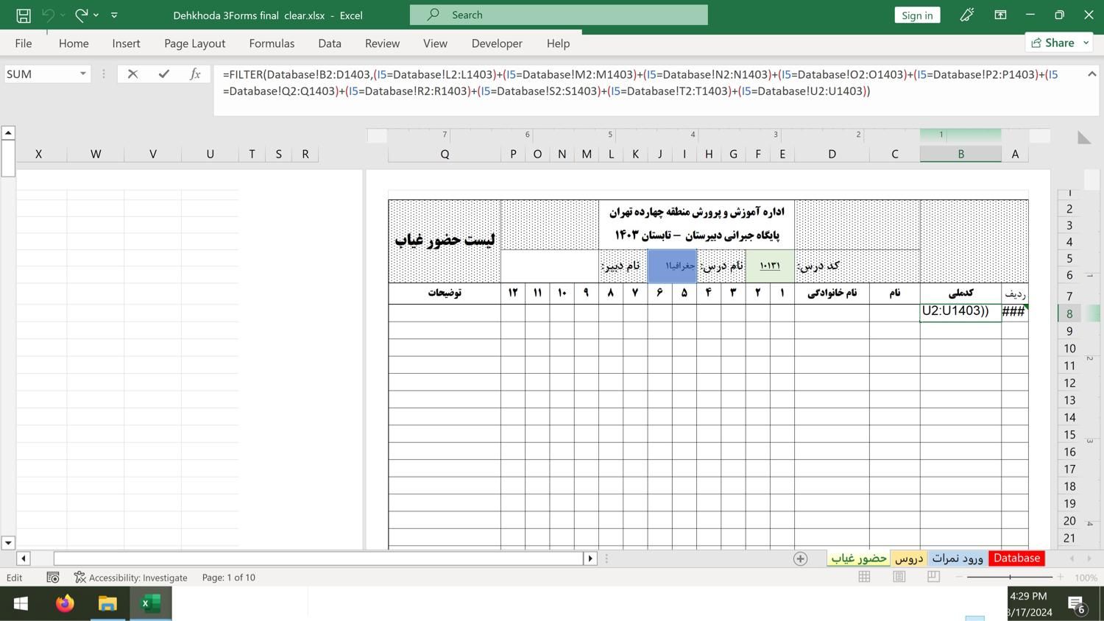The width and height of the screenshot is (1104, 621).
Task: Click the کدملی column heading cell
Action: click(960, 293)
